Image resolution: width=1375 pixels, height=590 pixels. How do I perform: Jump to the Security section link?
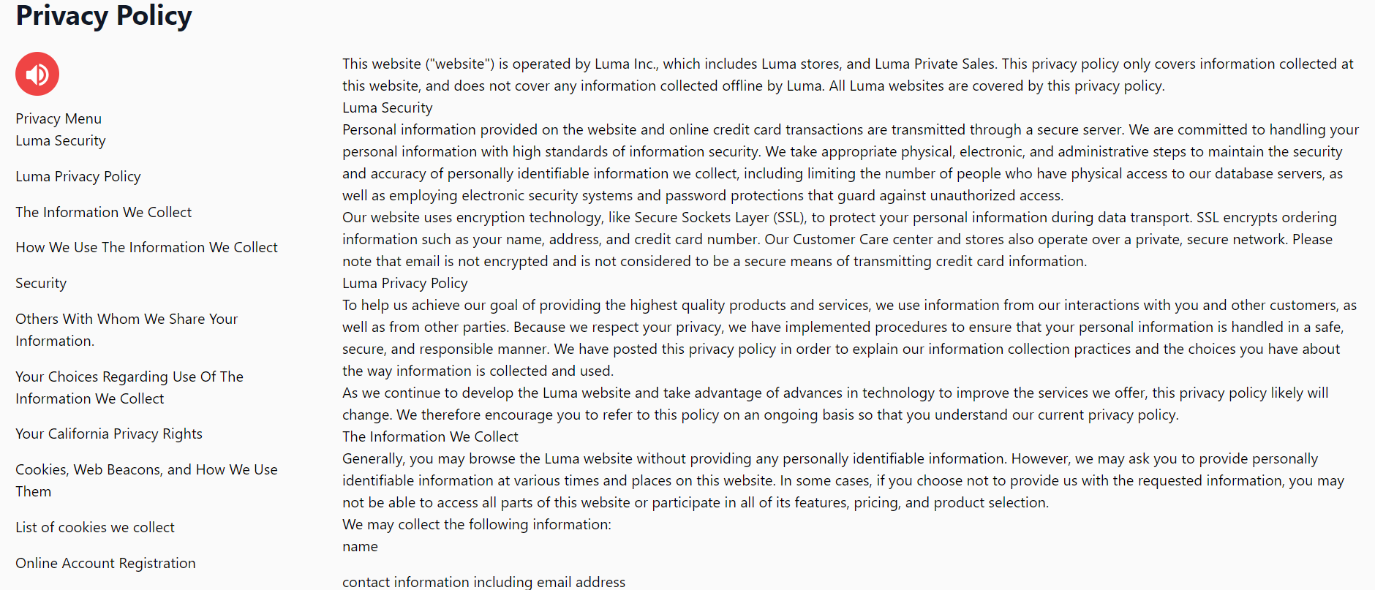41,283
